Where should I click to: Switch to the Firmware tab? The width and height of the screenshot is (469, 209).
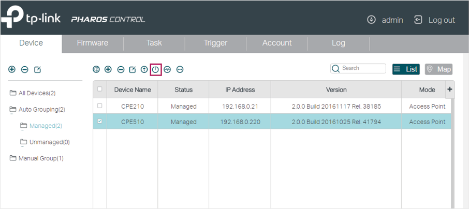coord(93,43)
